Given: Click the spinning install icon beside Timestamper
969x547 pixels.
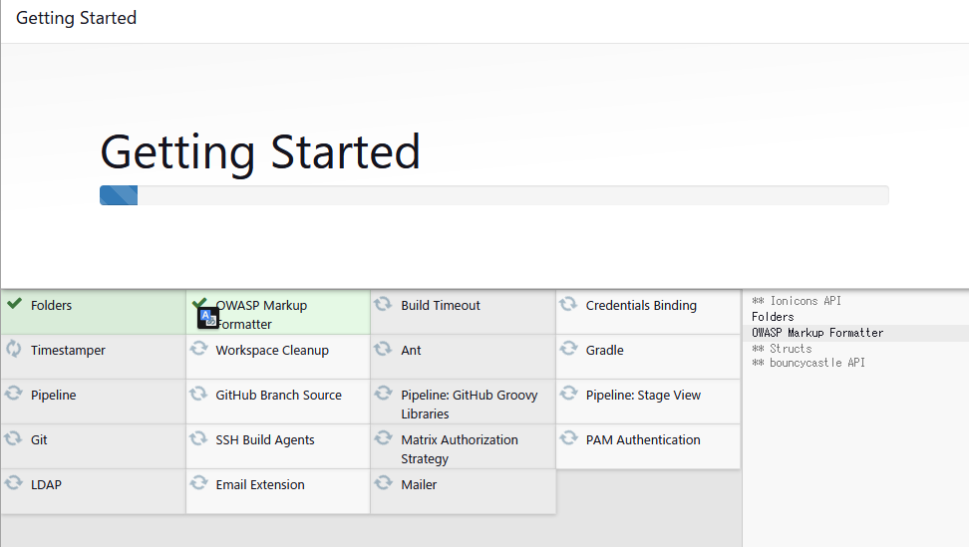Looking at the screenshot, I should (x=14, y=349).
